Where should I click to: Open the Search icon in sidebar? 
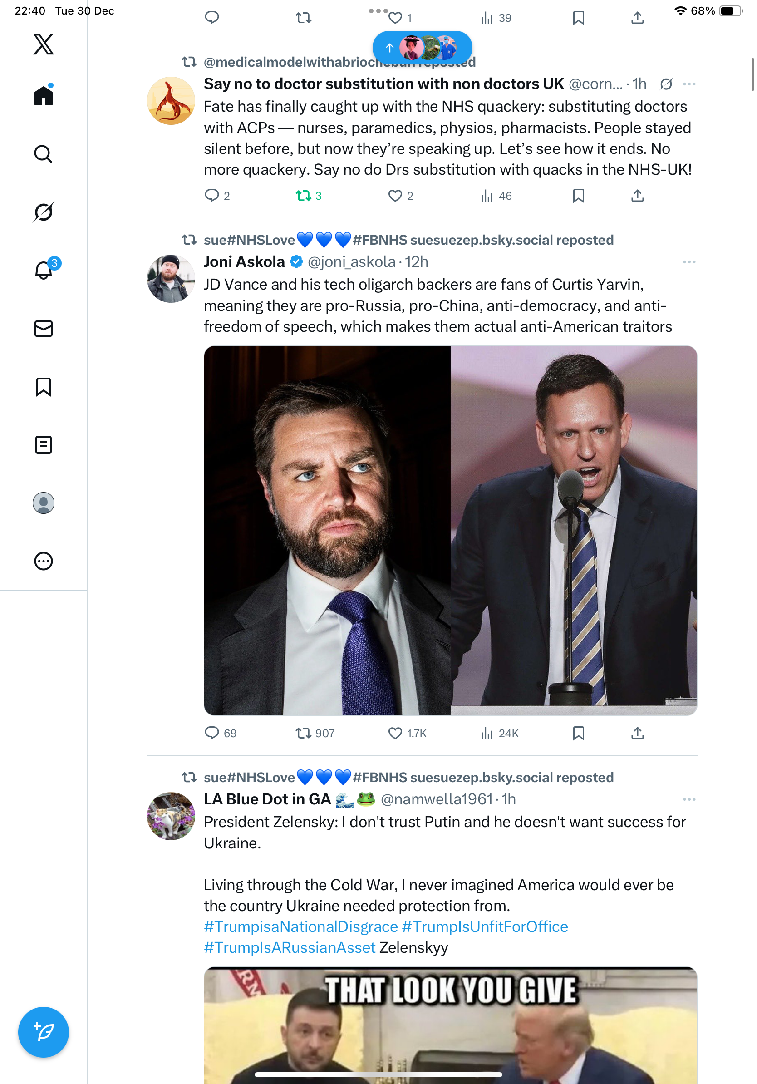tap(44, 154)
